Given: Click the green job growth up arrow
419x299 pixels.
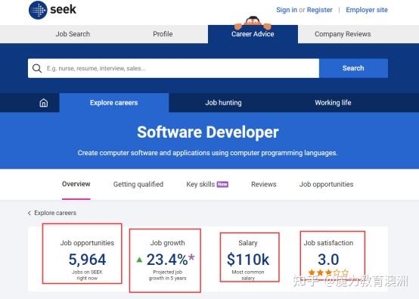Looking at the screenshot, I should pyautogui.click(x=139, y=260).
